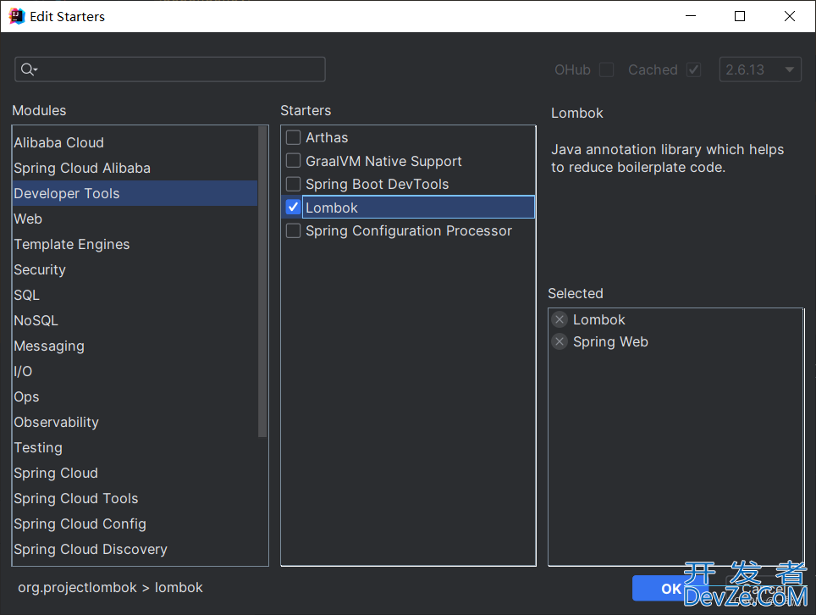Select the Ops module

(x=135, y=396)
